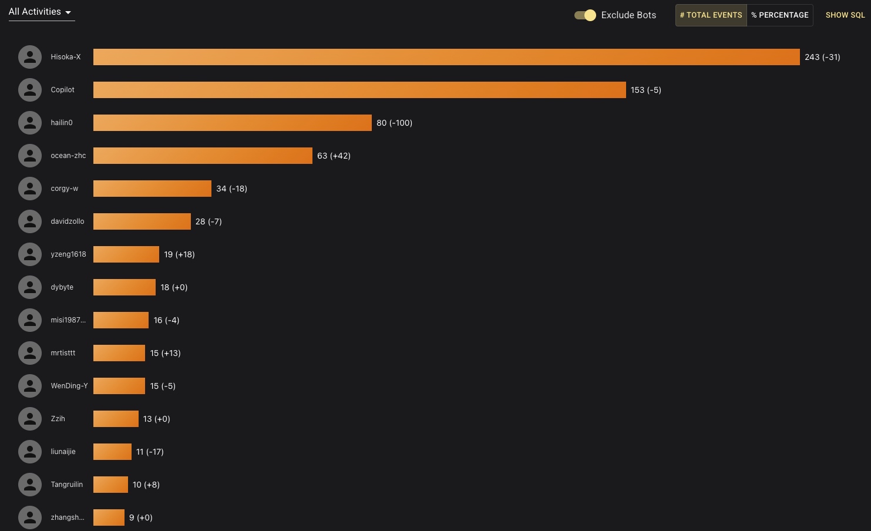Click the liunaijie avatar icon
This screenshot has height=531, width=871.
[30, 452]
